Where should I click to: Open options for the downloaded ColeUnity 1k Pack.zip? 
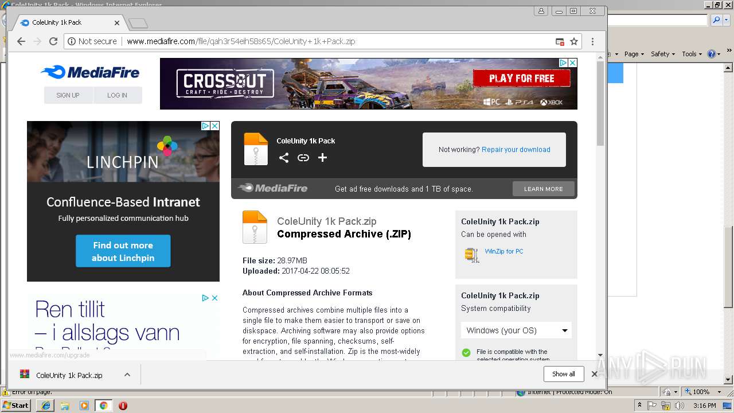click(x=127, y=375)
